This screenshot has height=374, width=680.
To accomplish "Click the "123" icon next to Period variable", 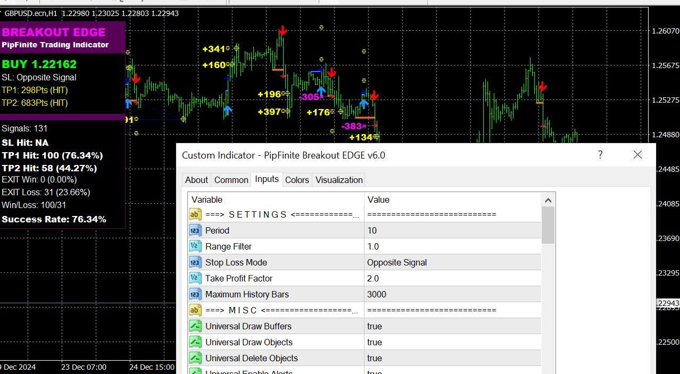I will pyautogui.click(x=195, y=230).
